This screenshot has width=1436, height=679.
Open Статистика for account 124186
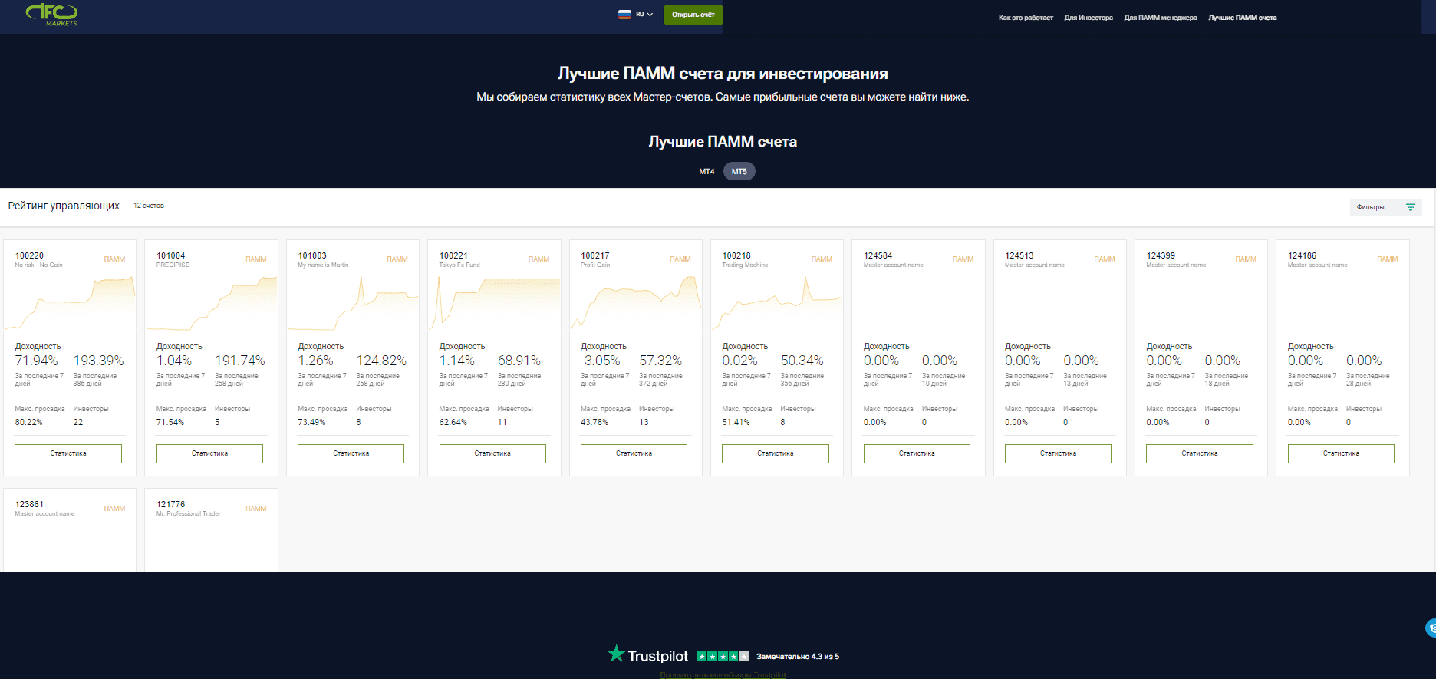pos(1341,453)
